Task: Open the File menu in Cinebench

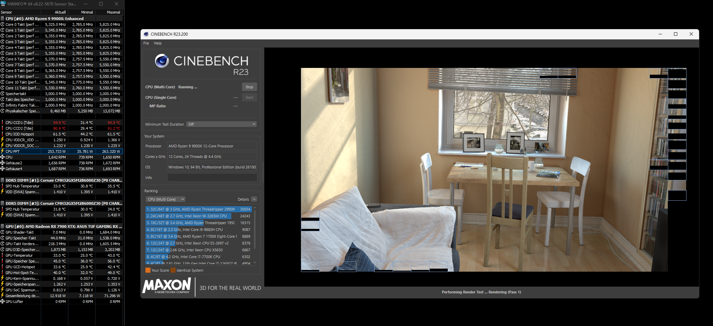Action: pyautogui.click(x=146, y=43)
